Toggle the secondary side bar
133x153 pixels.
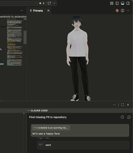128,3
